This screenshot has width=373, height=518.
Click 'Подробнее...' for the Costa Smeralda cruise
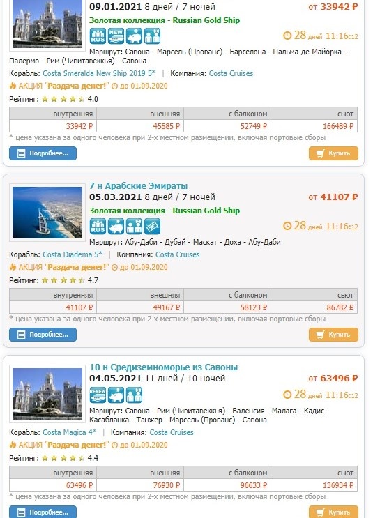pyautogui.click(x=43, y=153)
